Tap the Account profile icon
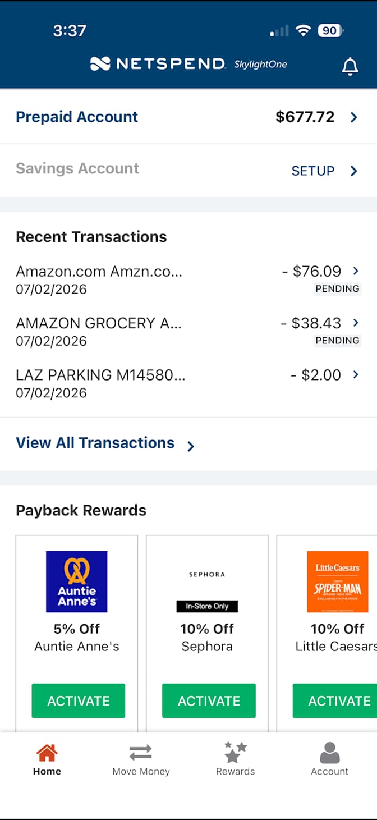 [x=330, y=753]
